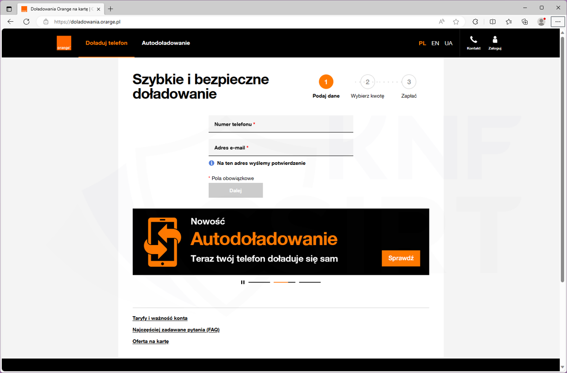Image resolution: width=567 pixels, height=373 pixels.
Task: Jump to third carousel slide indicator
Action: pos(310,282)
